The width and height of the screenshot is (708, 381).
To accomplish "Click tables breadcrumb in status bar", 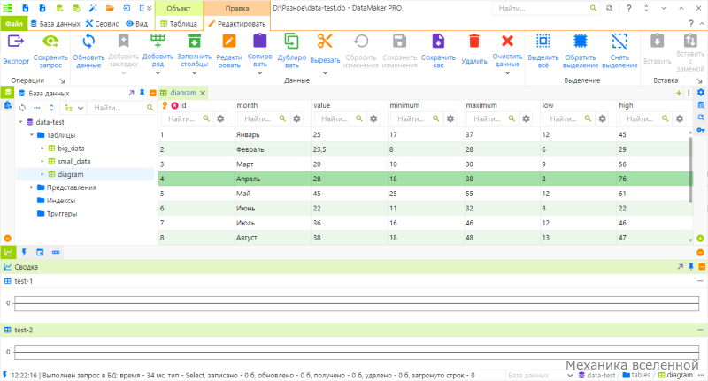I will click(636, 375).
